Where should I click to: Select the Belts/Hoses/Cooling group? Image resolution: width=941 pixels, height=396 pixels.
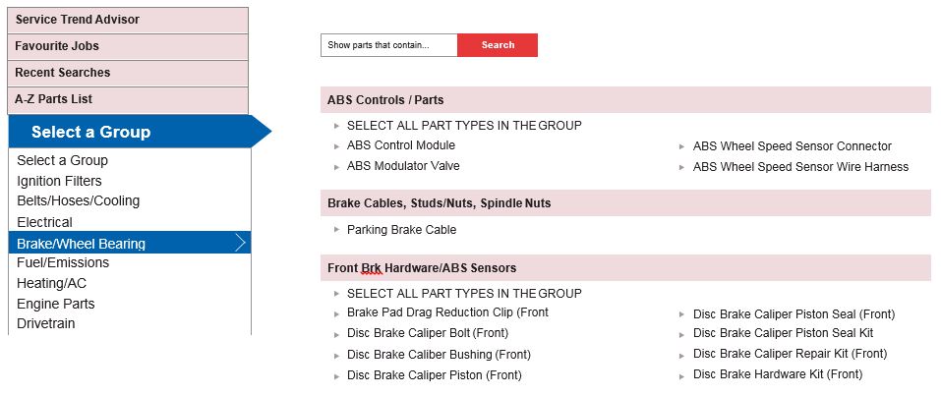point(78,200)
